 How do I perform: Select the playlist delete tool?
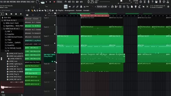[37, 11]
